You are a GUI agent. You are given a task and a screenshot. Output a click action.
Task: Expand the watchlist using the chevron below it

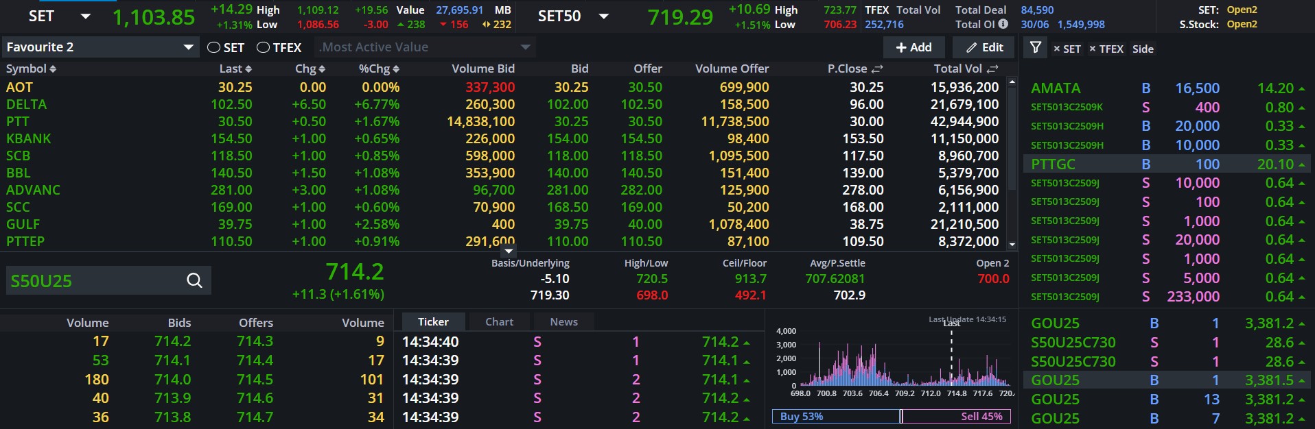click(509, 252)
